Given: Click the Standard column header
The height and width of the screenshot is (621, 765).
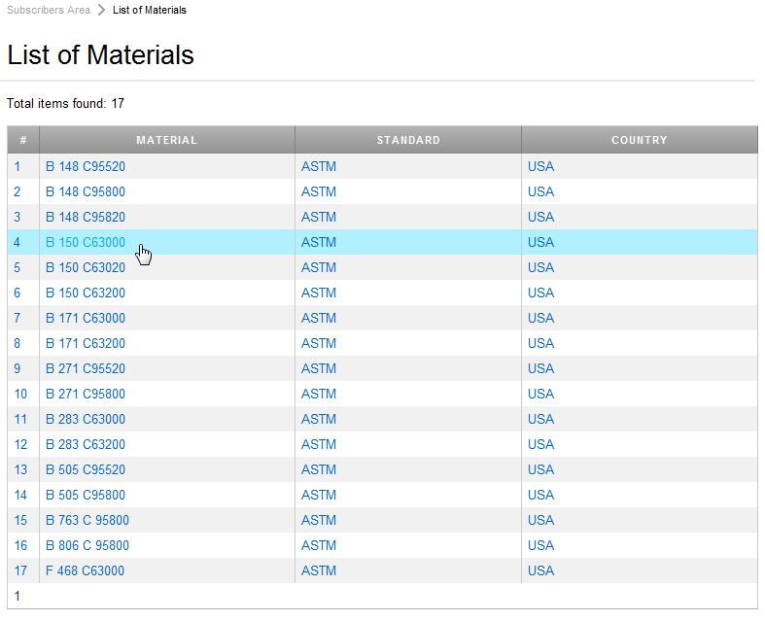Looking at the screenshot, I should click(408, 140).
